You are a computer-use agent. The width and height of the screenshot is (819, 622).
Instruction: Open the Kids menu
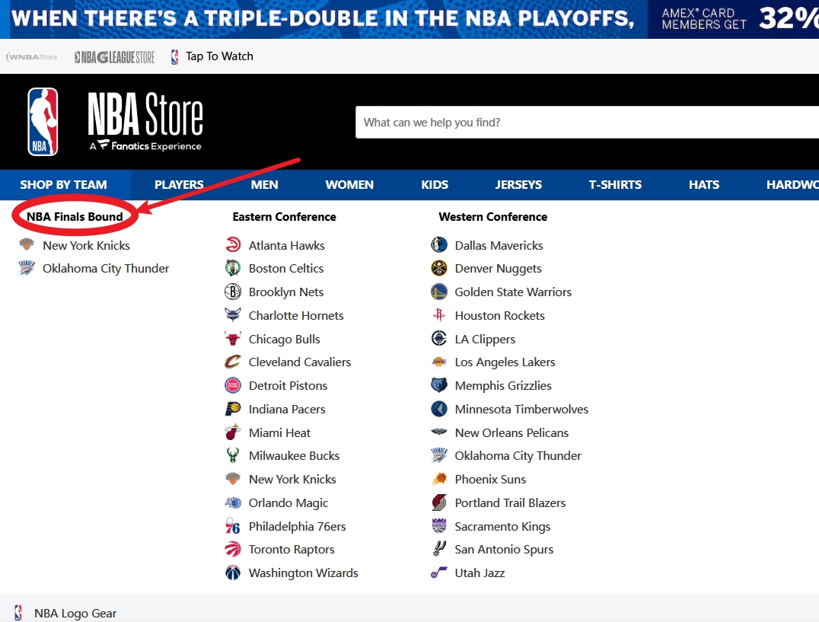pyautogui.click(x=435, y=185)
